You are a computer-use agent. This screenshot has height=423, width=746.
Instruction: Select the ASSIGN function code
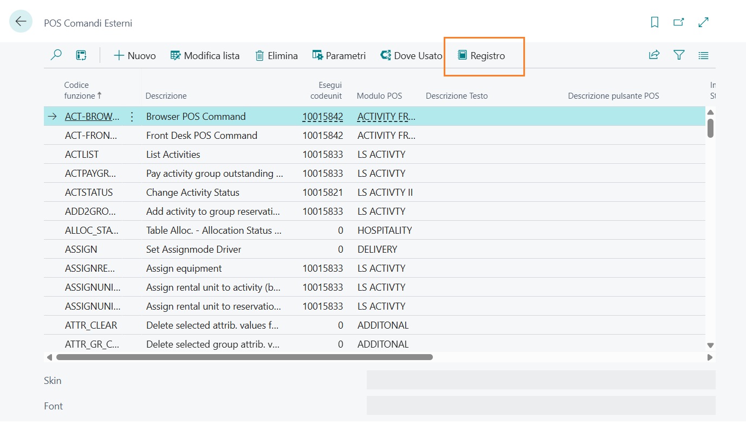click(x=81, y=249)
